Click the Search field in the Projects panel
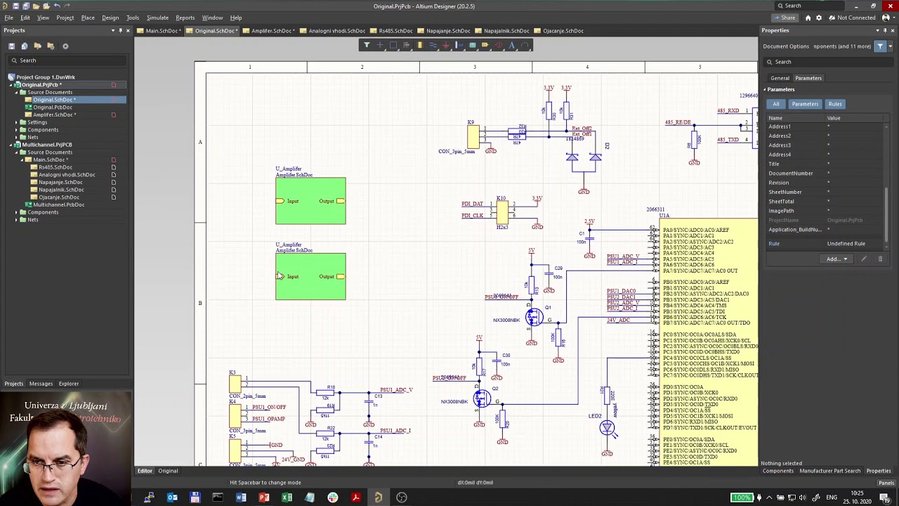Image resolution: width=899 pixels, height=506 pixels. [x=67, y=60]
